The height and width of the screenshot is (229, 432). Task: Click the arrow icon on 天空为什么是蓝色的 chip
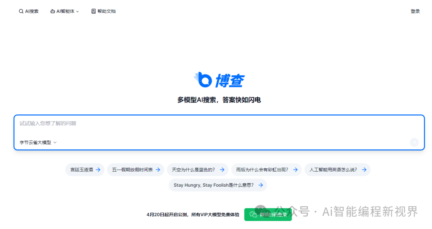[x=222, y=170]
